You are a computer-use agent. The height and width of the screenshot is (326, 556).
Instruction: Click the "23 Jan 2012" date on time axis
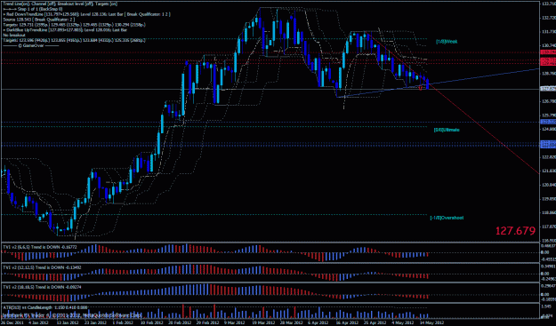coord(96,322)
